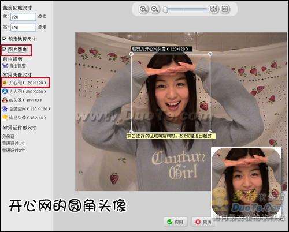Select 普通证件1寸 photo size

[x=13, y=143]
